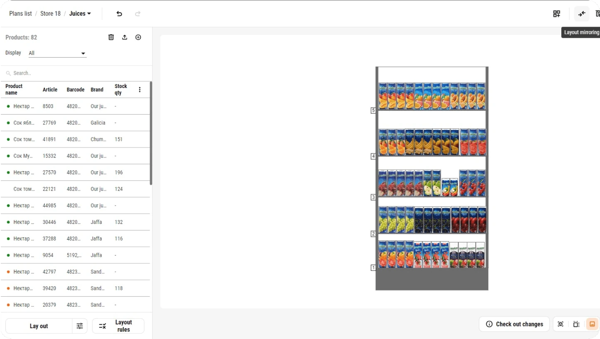
Task: Expand the Juices category dropdown
Action: click(x=80, y=14)
